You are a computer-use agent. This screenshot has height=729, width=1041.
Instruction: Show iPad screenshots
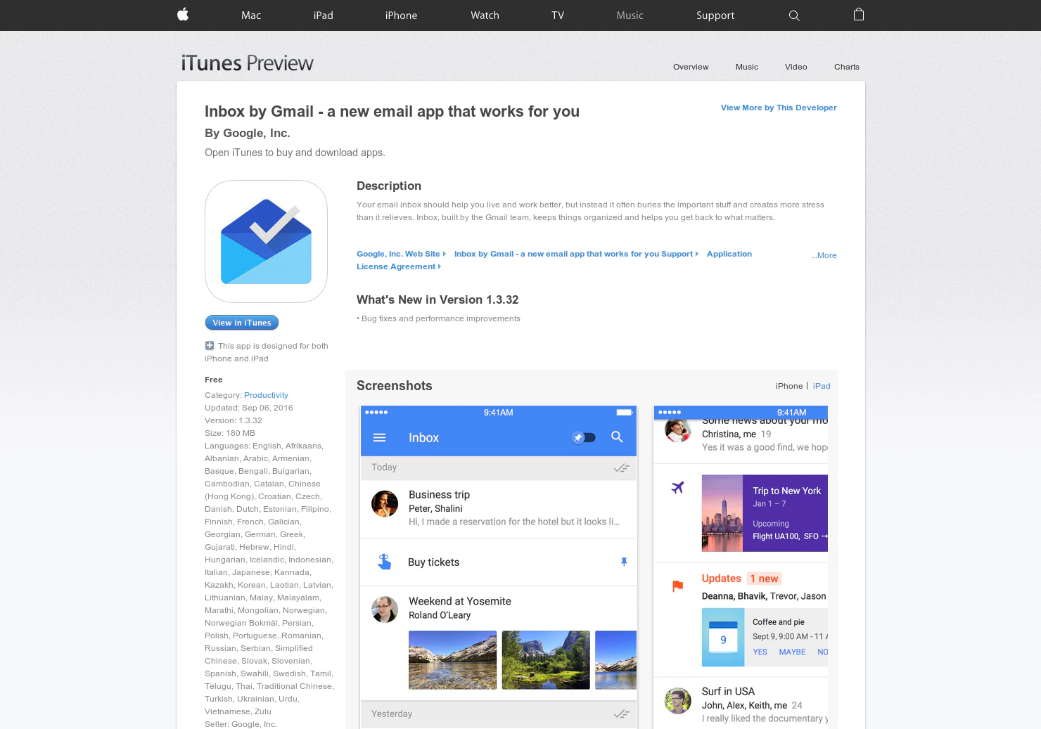point(822,386)
